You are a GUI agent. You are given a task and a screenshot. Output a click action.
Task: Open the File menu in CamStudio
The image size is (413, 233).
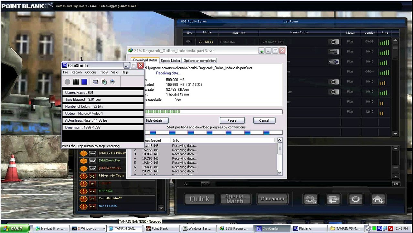click(66, 72)
